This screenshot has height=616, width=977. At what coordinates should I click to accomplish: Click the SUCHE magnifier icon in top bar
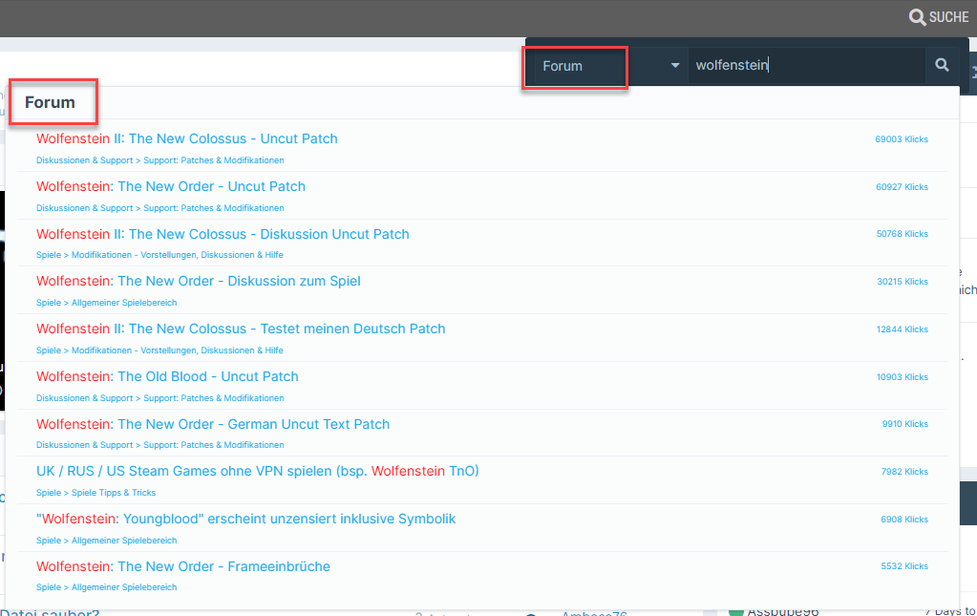(x=917, y=17)
